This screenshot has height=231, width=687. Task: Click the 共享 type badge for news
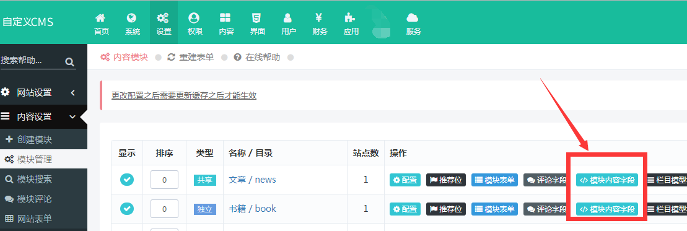point(205,180)
